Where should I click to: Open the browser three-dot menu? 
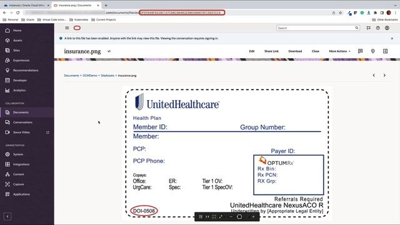[396, 12]
